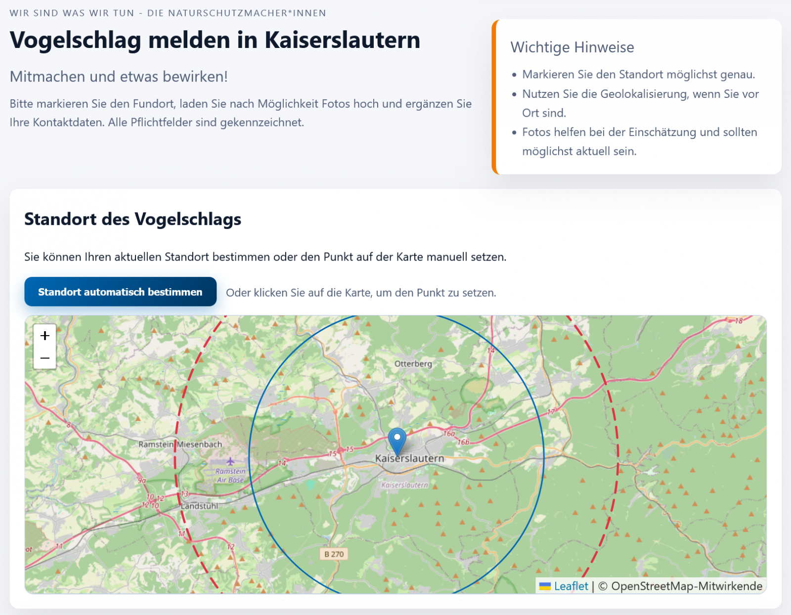The height and width of the screenshot is (615, 791).
Task: Click the Ramstein-Miesenbach label on map
Action: point(180,444)
